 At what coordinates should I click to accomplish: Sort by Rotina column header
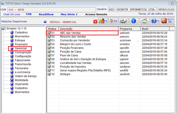click(x=53, y=29)
